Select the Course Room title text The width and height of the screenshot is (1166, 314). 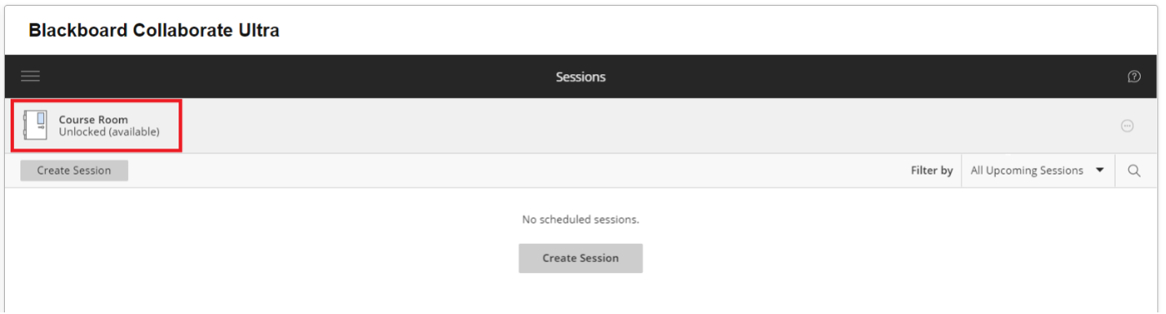(93, 120)
